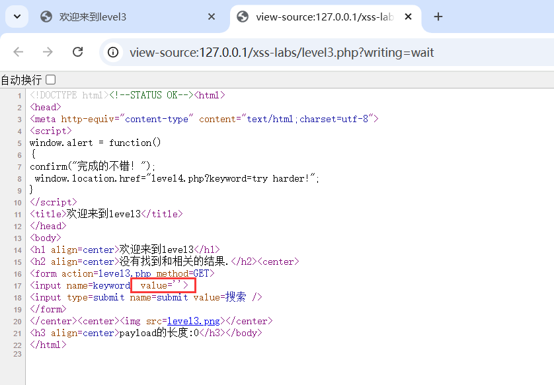Click the level4.php?keyword=try harder line
554x385 pixels.
[177, 178]
